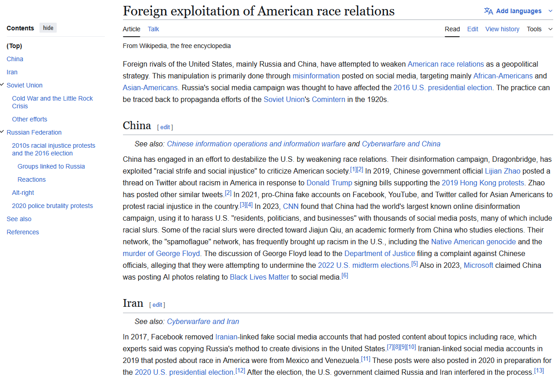
Task: Collapse the Soviet Union contents section
Action: (x=3, y=85)
